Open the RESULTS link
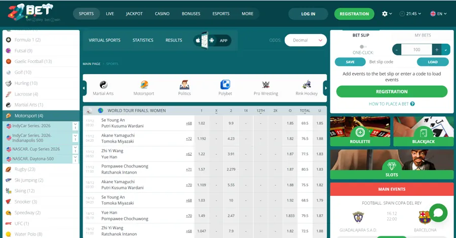This screenshot has width=456, height=238. point(174,40)
